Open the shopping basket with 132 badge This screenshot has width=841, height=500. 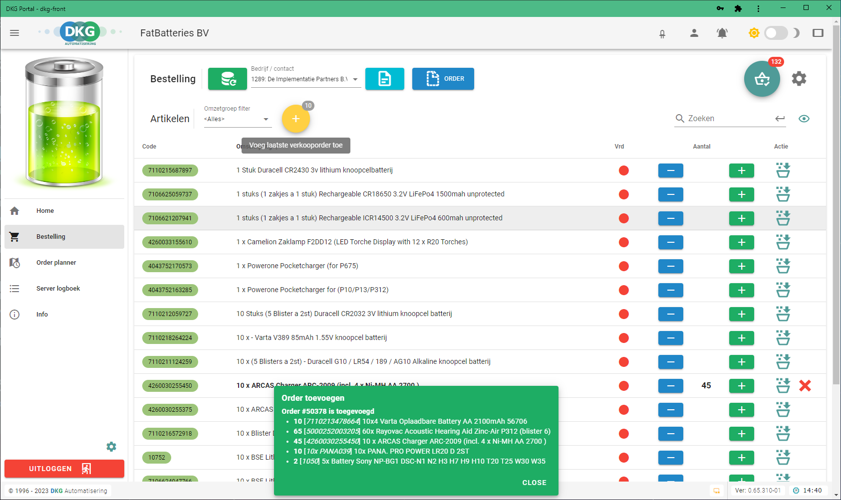762,79
